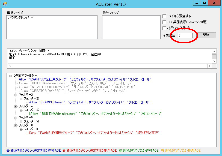The width and height of the screenshot is (222, 156).
Task: Expand the フォルダー56 node
Action: [21, 122]
